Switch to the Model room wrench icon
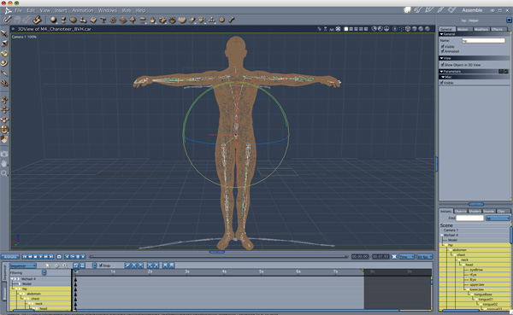513x315 pixels. 418,9
